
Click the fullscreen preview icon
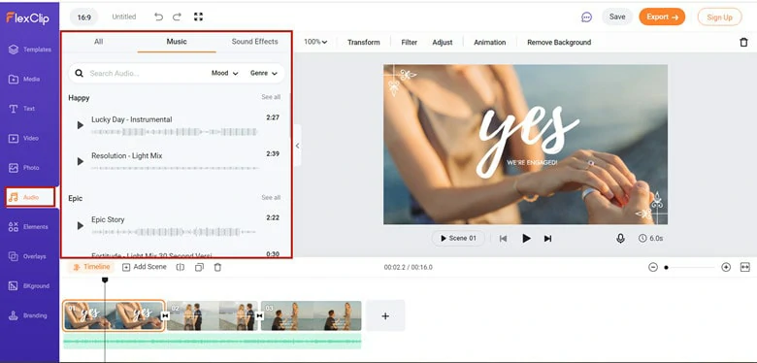coord(198,16)
